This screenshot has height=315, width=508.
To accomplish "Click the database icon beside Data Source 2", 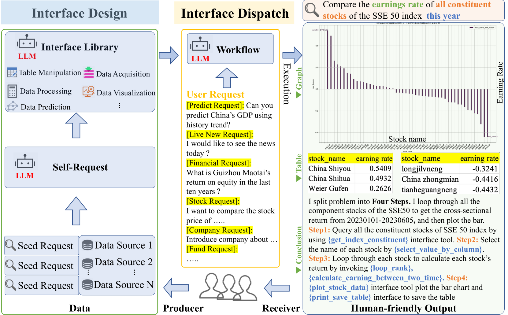I will [87, 263].
